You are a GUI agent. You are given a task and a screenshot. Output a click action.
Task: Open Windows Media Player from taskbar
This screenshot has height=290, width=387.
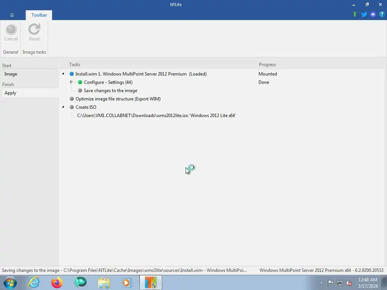[127, 282]
